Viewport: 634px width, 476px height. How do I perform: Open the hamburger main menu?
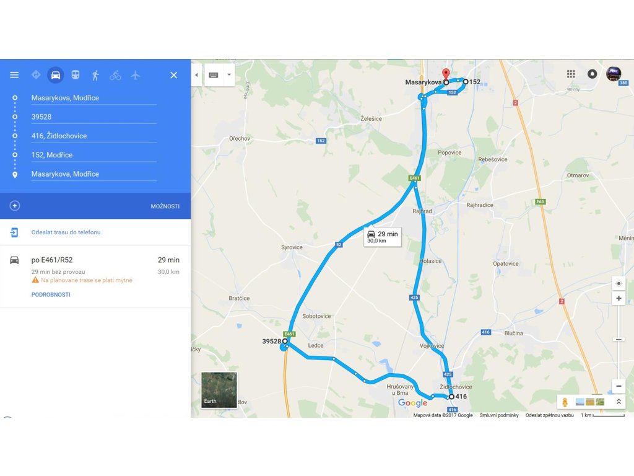coord(14,75)
